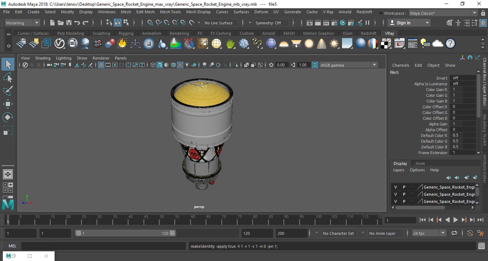This screenshot has height=261, width=488.
Task: Activate the Paint Selection tool
Action: (8, 91)
